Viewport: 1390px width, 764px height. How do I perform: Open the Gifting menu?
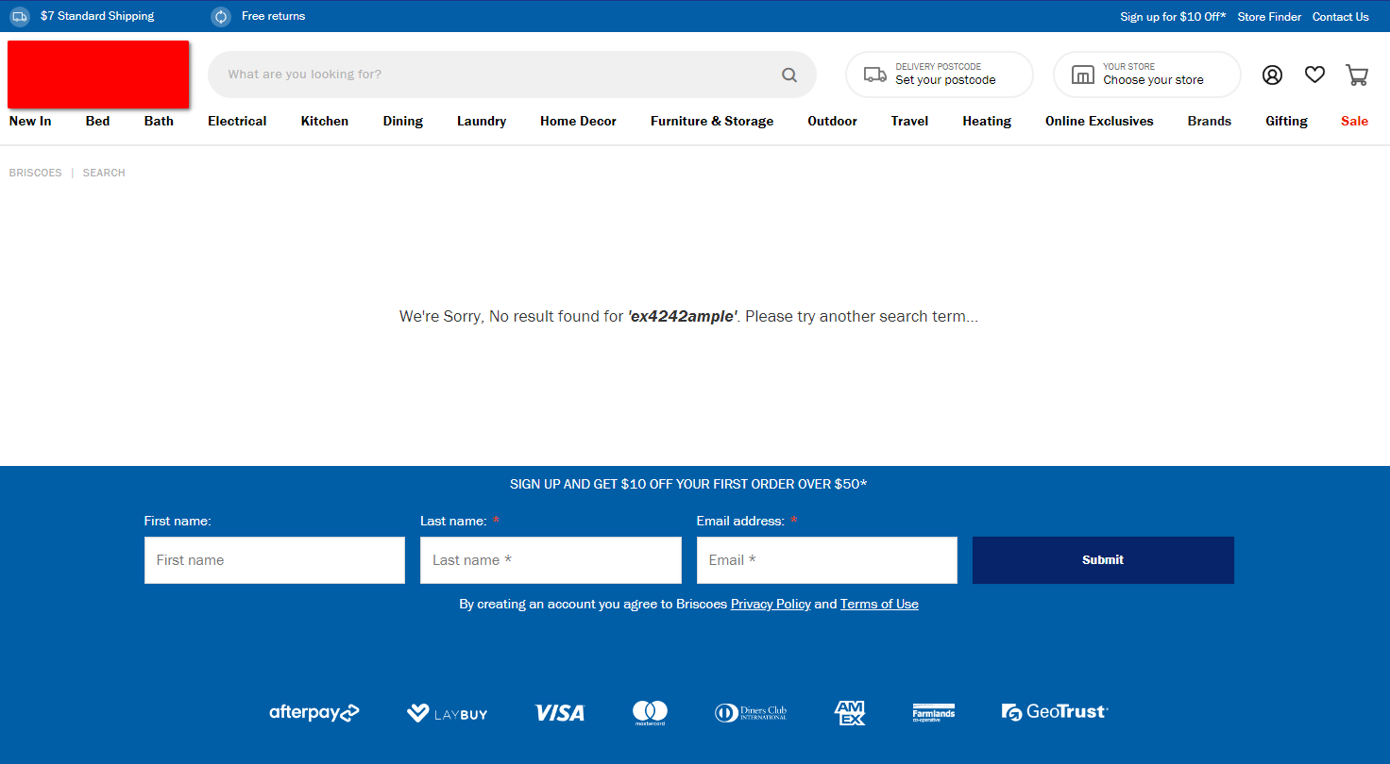[1286, 121]
